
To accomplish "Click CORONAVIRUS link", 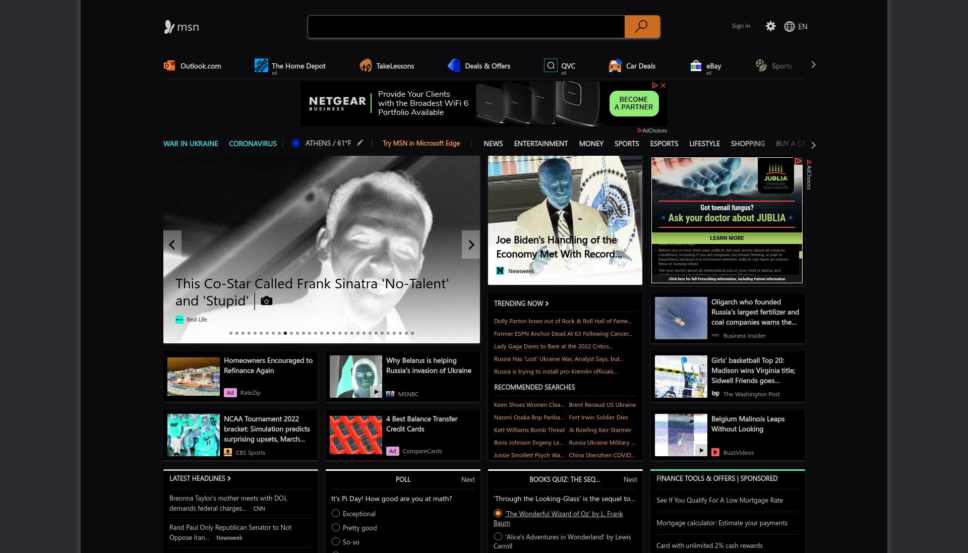I will pyautogui.click(x=253, y=144).
